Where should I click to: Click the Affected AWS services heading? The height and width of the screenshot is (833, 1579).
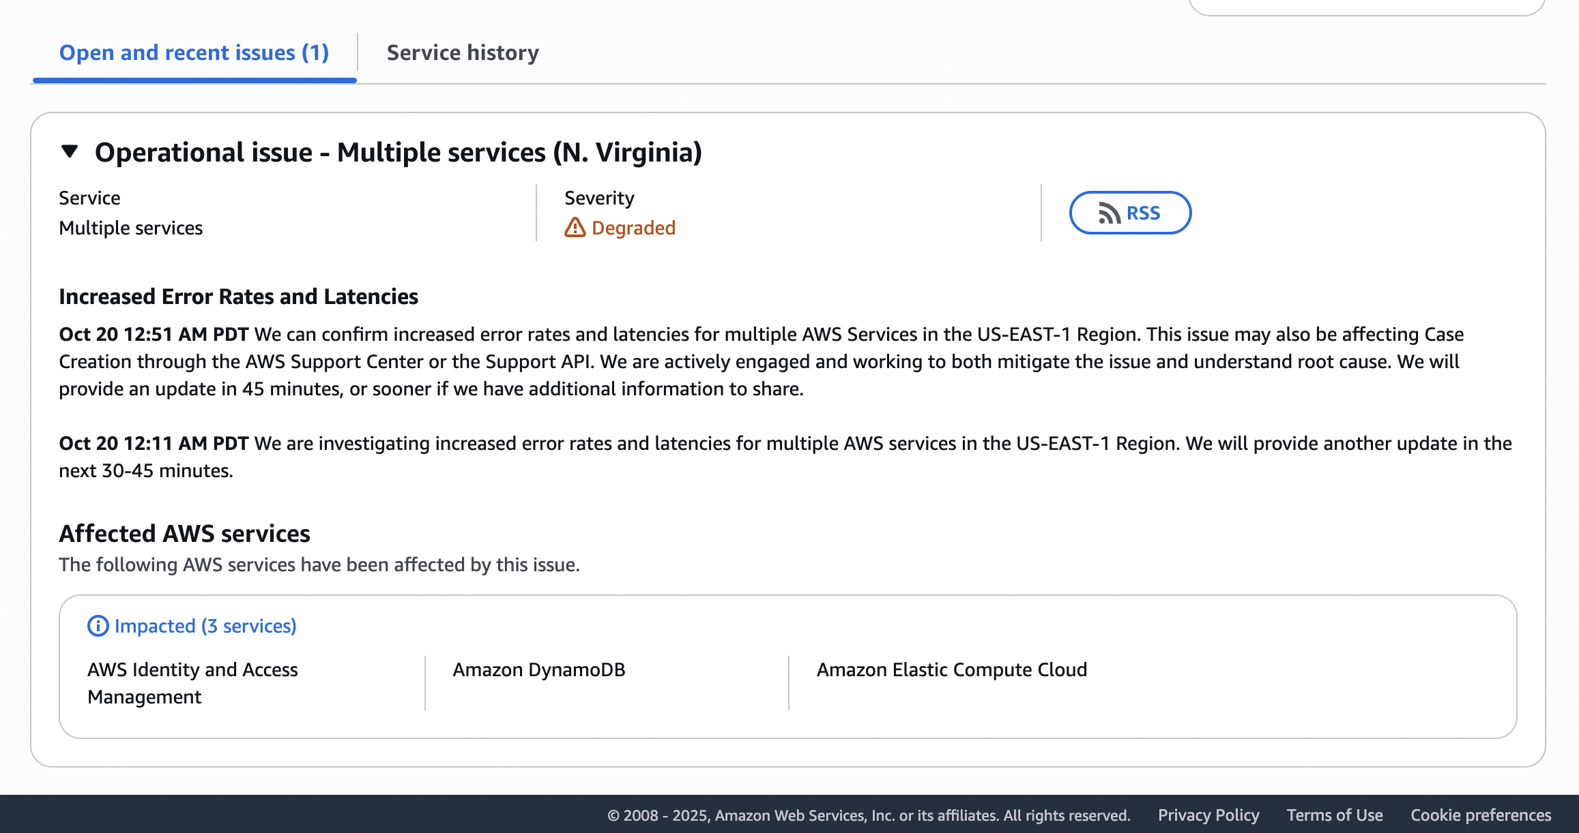coord(184,533)
